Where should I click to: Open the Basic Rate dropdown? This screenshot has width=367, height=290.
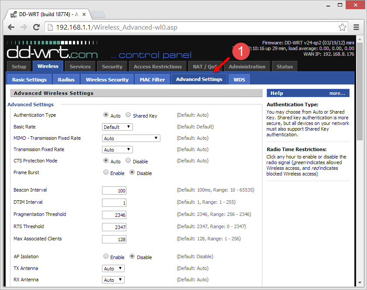[117, 127]
